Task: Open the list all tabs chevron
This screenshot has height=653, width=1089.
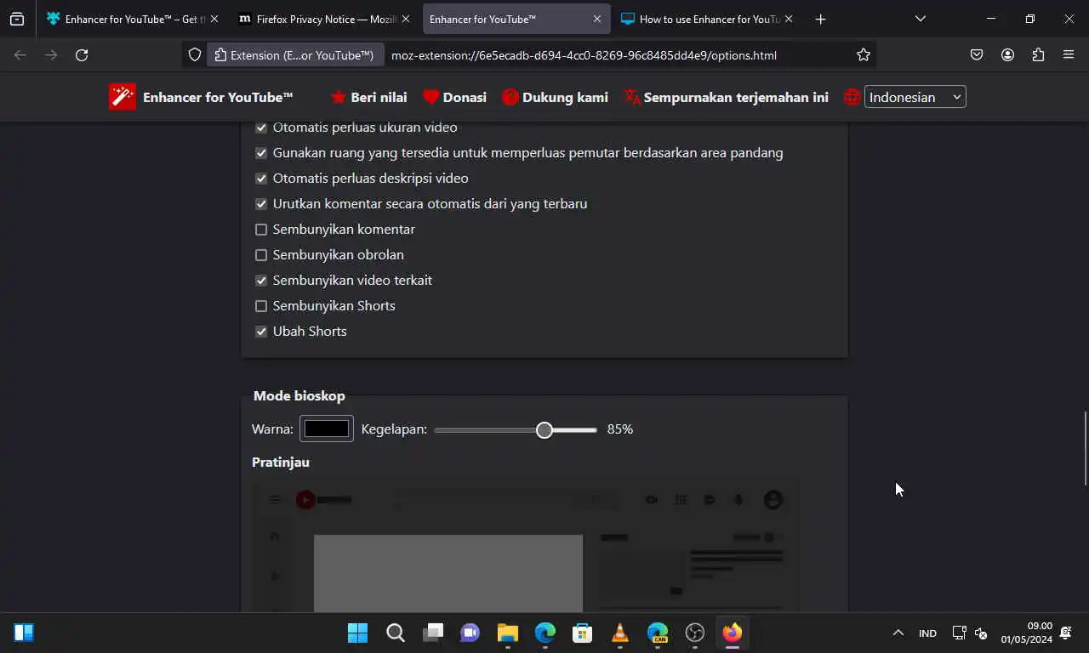Action: click(920, 19)
